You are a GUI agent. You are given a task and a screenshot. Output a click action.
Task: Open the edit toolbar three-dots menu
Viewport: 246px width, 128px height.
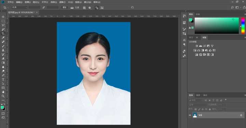click(3, 100)
